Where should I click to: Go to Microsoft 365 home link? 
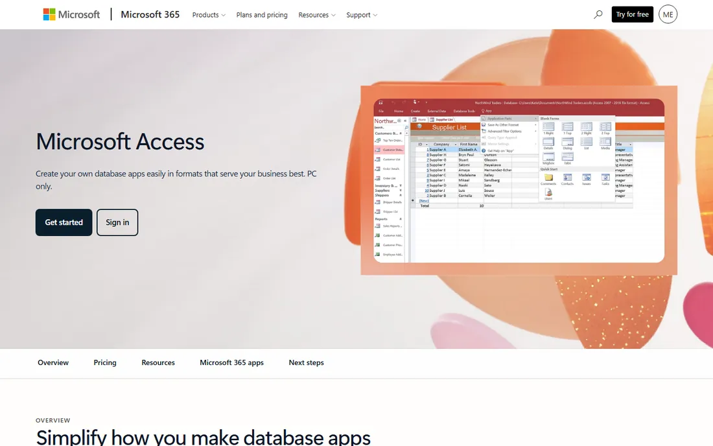(150, 14)
